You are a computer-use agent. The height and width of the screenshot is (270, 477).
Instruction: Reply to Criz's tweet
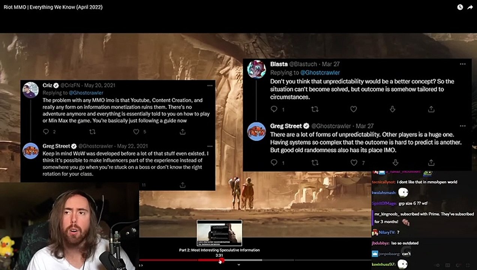(x=46, y=132)
